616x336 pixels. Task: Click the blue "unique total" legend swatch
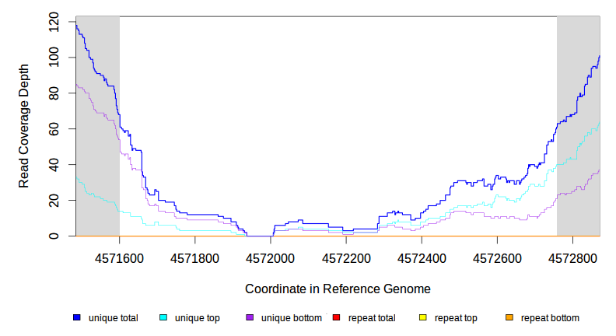77,318
